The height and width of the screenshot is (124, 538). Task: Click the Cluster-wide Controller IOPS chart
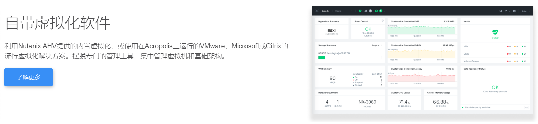(x=421, y=30)
